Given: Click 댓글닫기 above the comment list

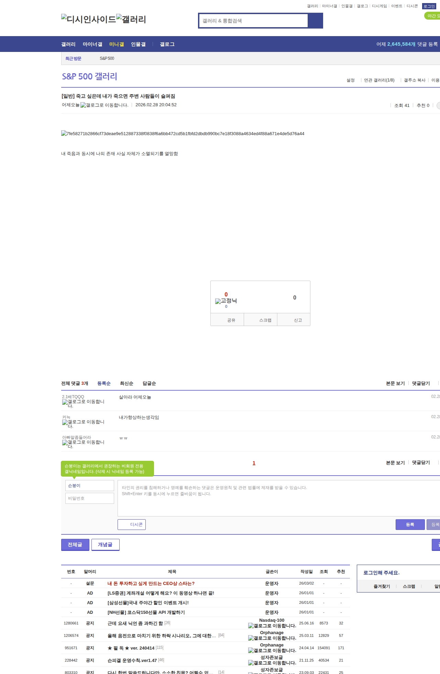Looking at the screenshot, I should pyautogui.click(x=421, y=383).
